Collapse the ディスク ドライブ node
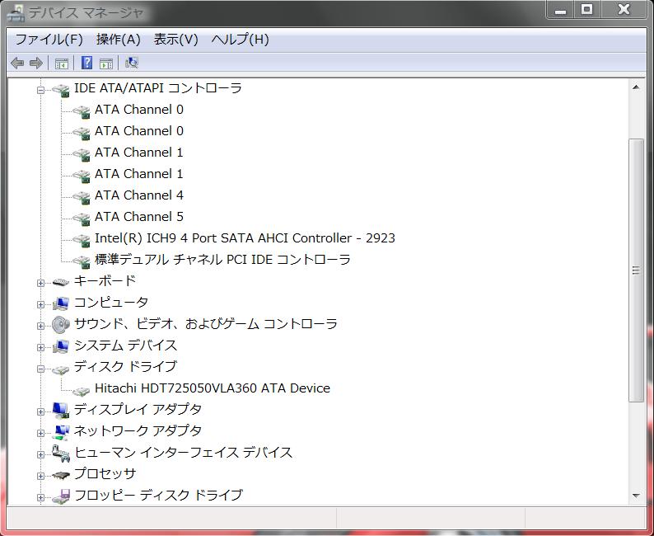The image size is (654, 536). (x=40, y=369)
